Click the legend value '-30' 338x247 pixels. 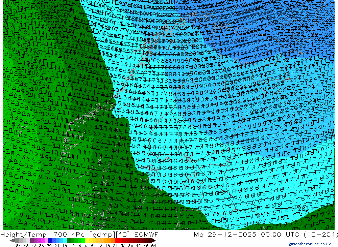(x=48, y=246)
